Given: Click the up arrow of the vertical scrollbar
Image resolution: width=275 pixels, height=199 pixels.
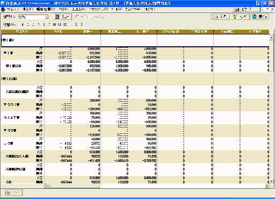Looking at the screenshot, I should (x=271, y=38).
